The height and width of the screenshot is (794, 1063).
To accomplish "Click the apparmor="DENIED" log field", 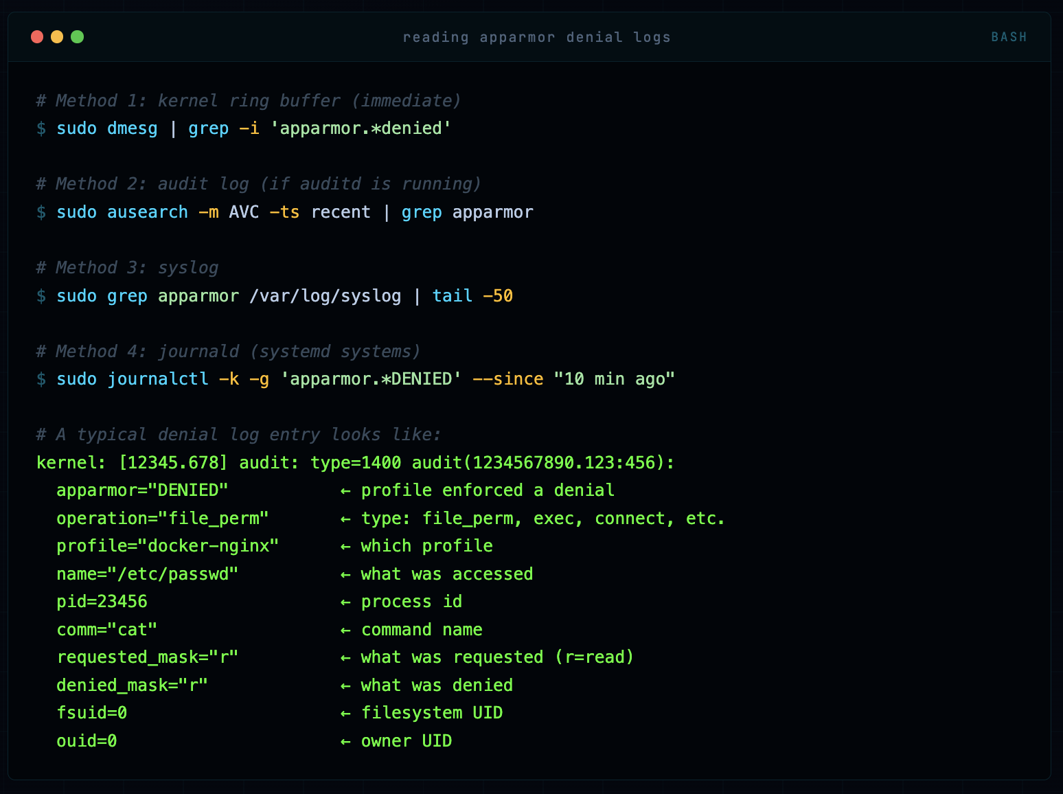I will point(141,490).
